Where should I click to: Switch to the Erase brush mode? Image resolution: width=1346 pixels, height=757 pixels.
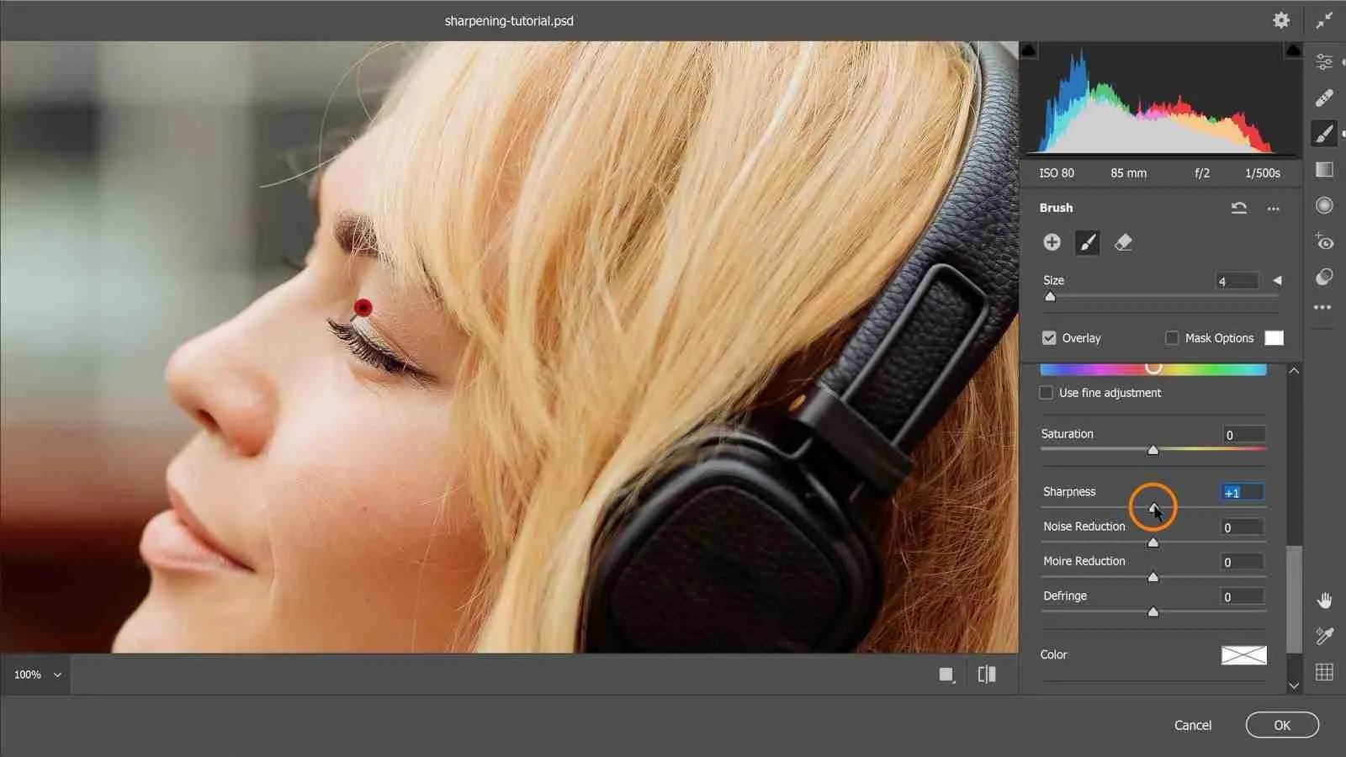click(1123, 242)
